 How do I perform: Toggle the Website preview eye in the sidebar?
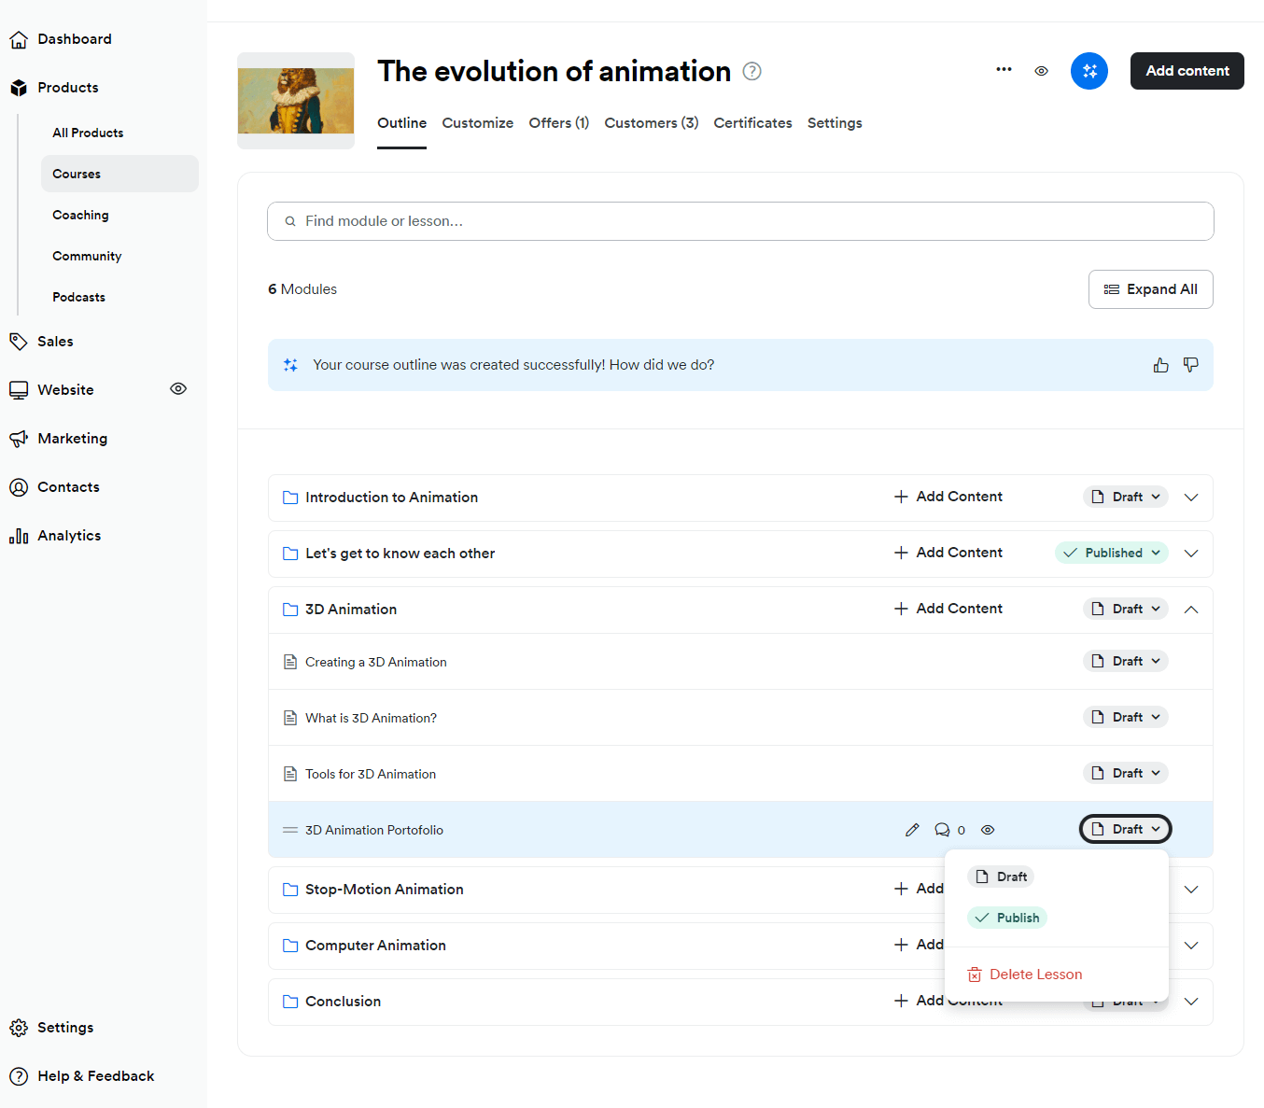[x=177, y=389]
